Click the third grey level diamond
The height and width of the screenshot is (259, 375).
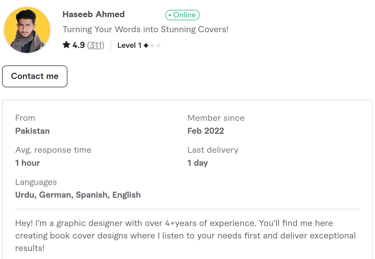pos(158,45)
